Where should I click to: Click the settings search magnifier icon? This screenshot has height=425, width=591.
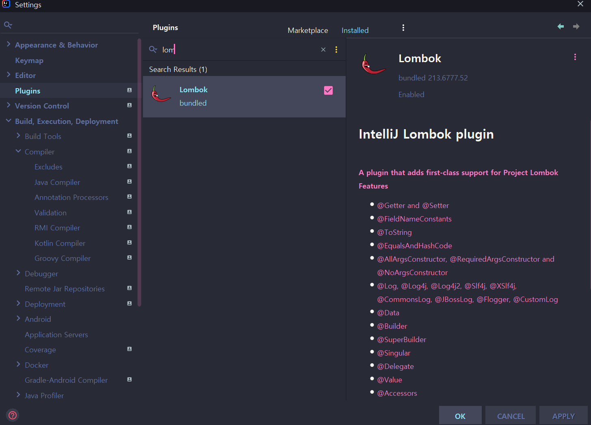point(8,25)
